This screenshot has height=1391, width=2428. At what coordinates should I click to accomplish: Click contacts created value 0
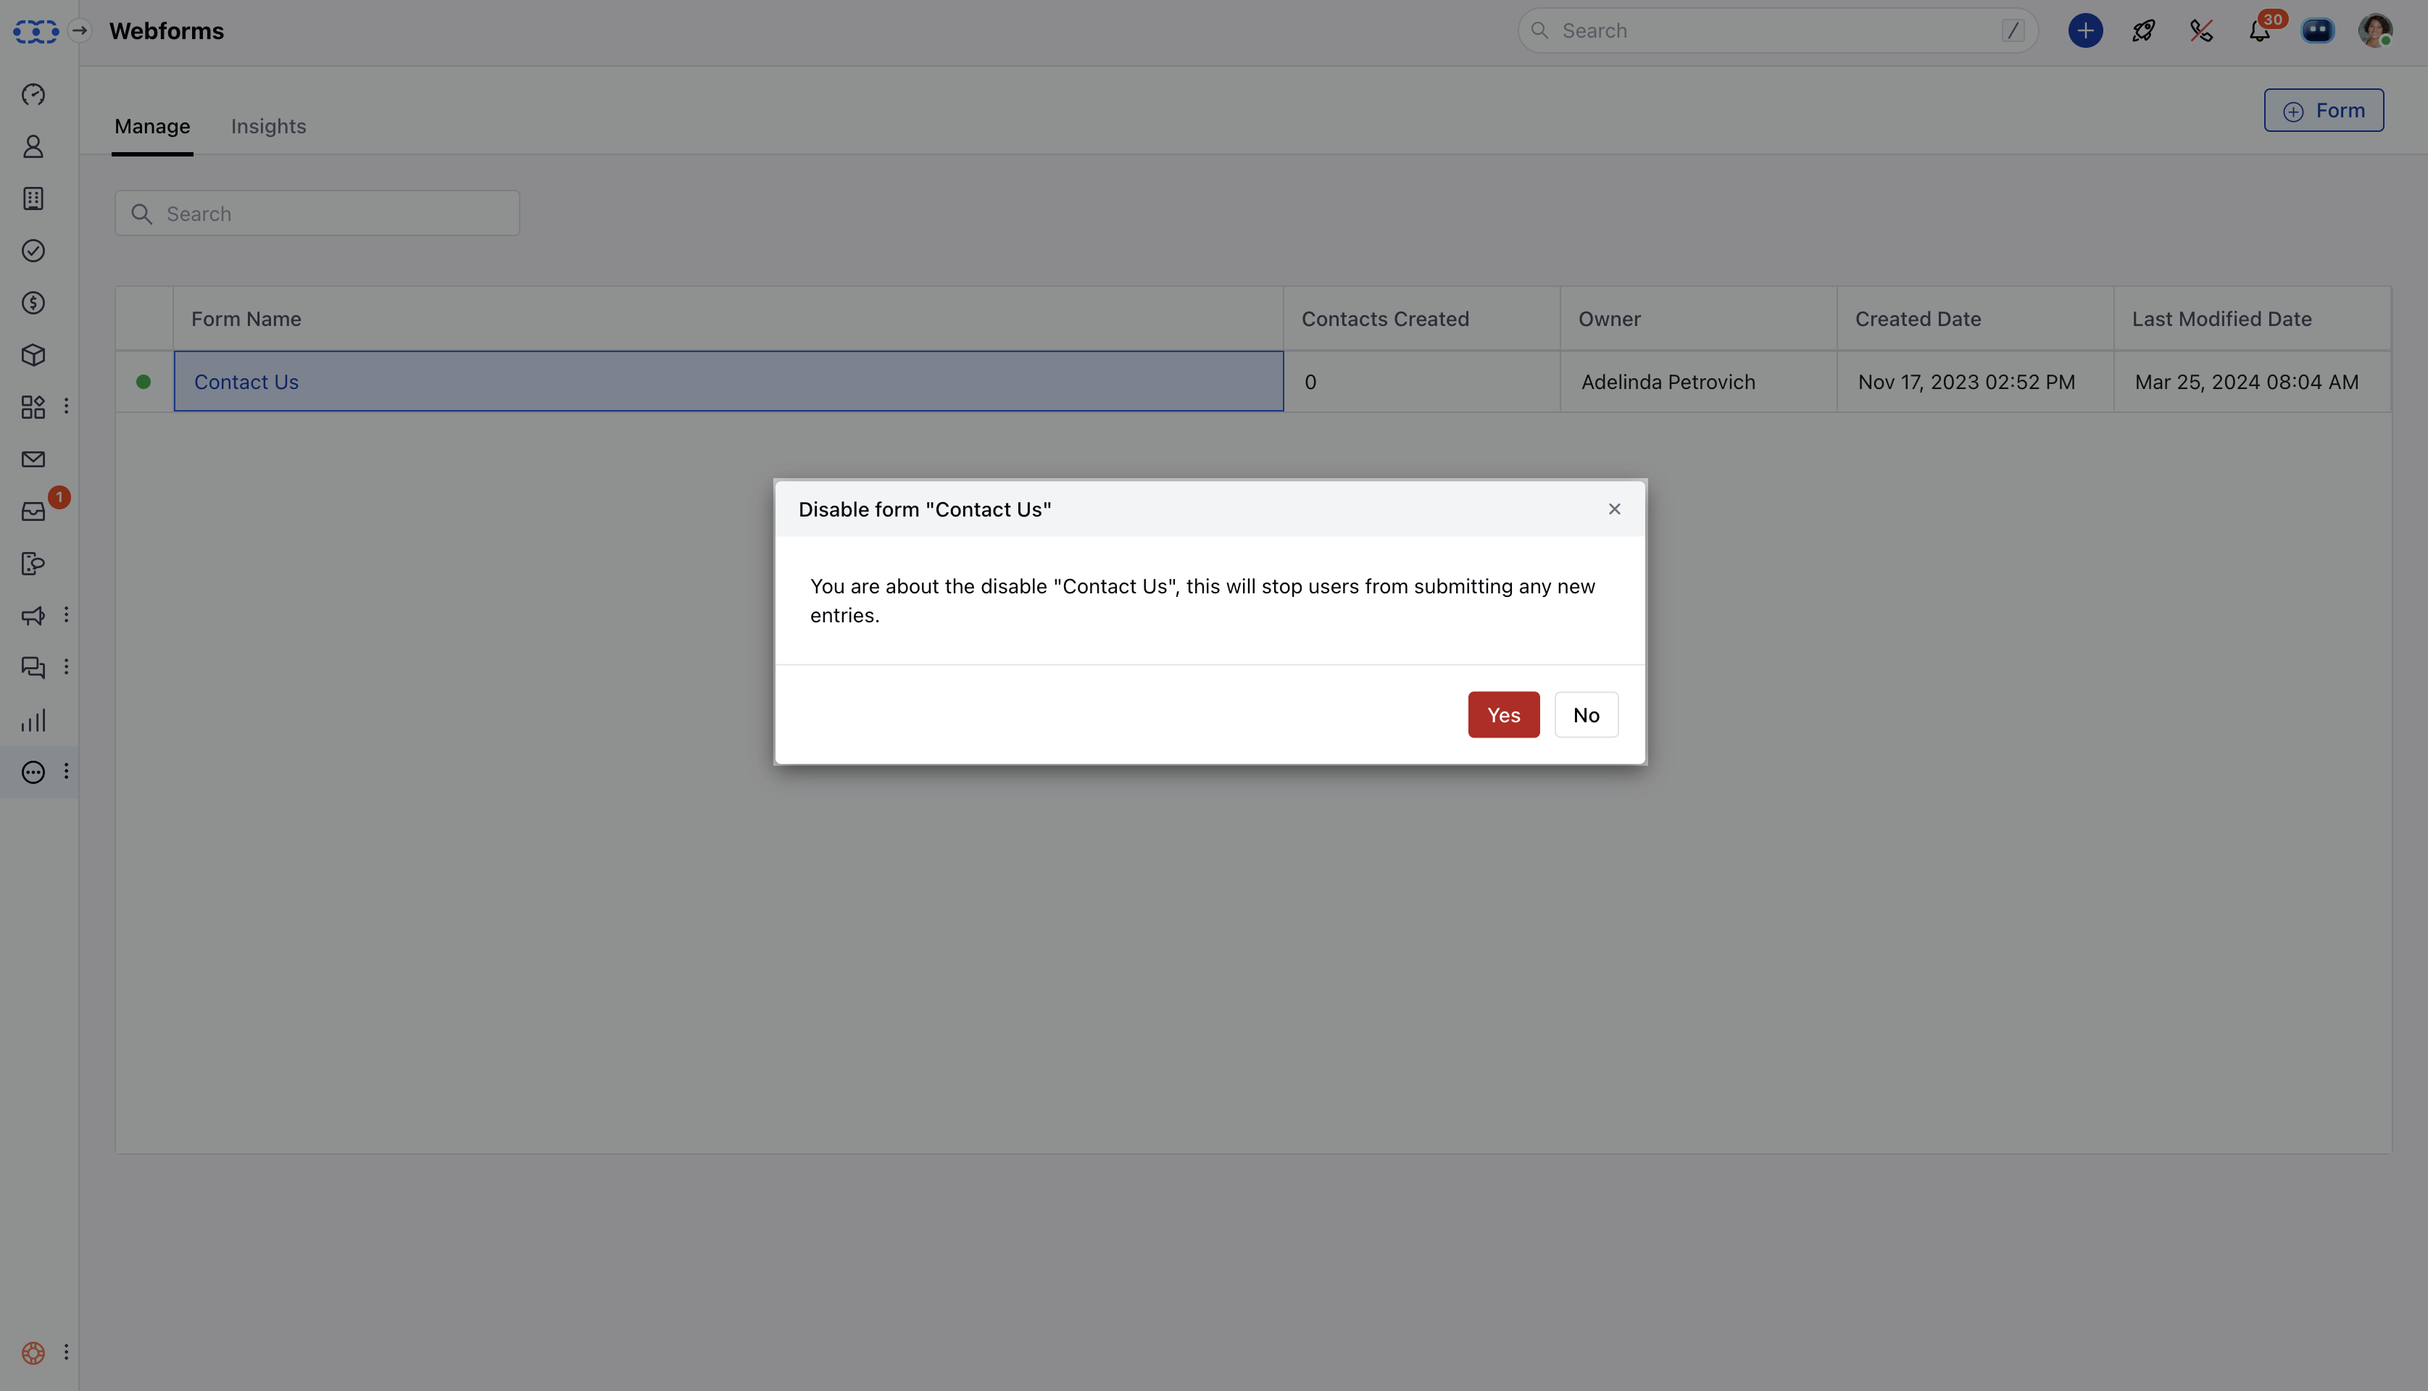[1310, 382]
